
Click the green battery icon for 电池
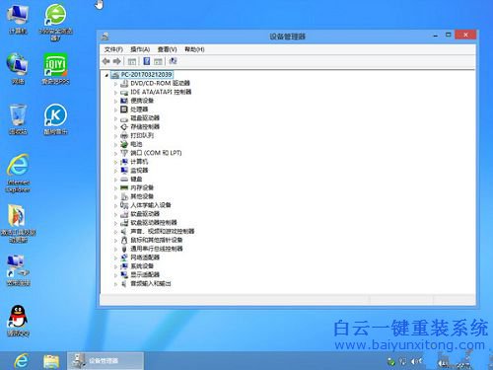pos(124,144)
